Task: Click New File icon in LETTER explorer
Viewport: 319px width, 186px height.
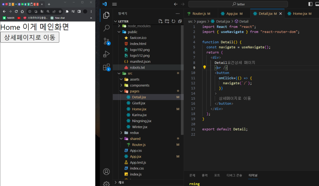Action: point(161,21)
